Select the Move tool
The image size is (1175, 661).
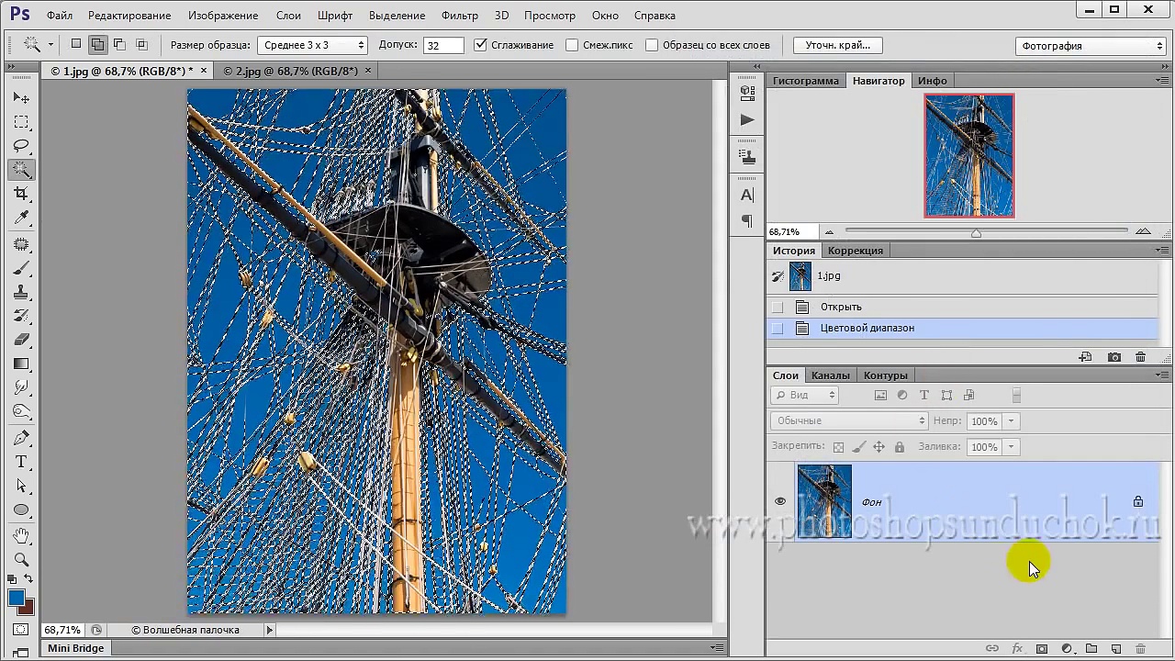21,97
